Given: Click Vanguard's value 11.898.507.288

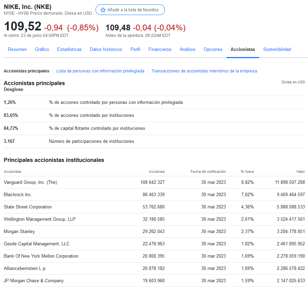Looking at the screenshot, I should coord(290,182).
